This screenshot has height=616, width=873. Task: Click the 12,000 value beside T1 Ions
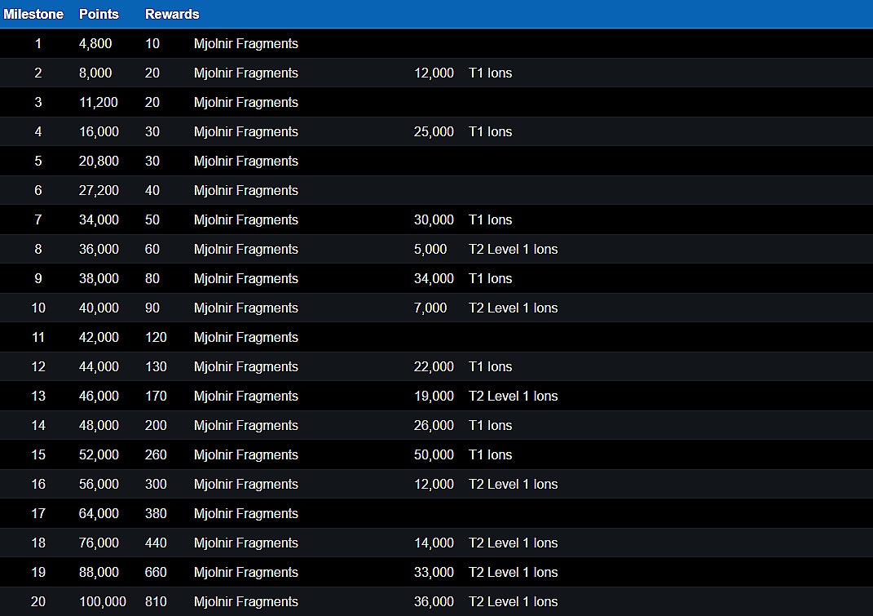coord(434,73)
